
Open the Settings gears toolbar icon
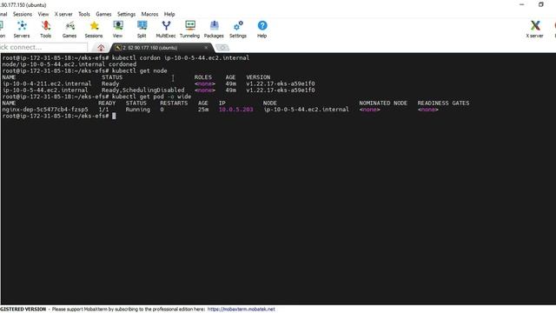(x=238, y=29)
